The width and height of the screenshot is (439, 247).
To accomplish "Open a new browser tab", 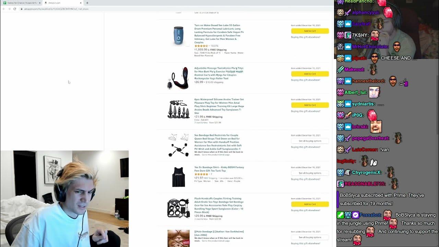I will 87,3.
